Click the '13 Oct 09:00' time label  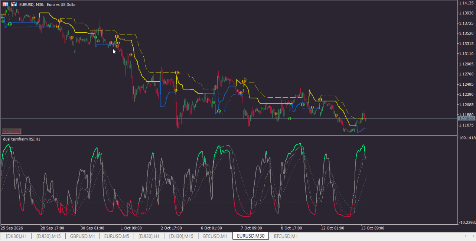(x=372, y=228)
